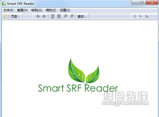Click the first magnifier zoom icon

[x=65, y=16]
